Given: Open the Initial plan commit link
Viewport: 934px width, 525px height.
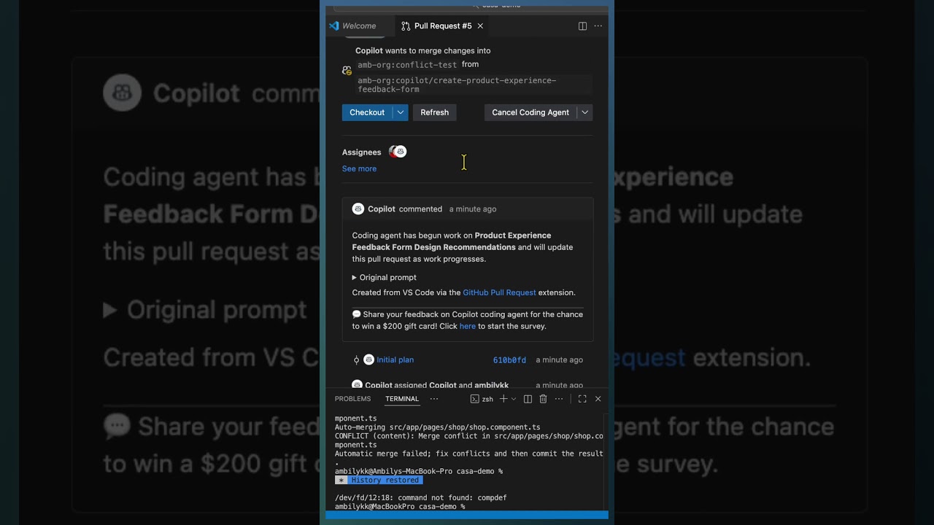Looking at the screenshot, I should (x=395, y=359).
